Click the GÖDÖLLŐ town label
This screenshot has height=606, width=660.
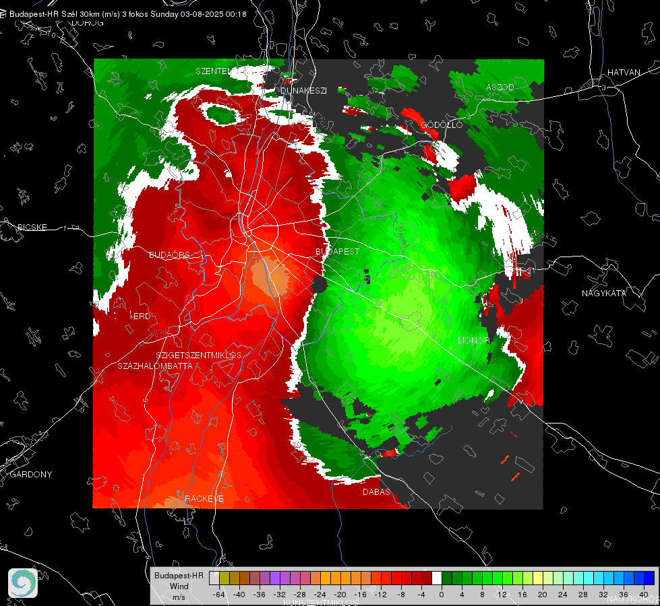coord(442,125)
